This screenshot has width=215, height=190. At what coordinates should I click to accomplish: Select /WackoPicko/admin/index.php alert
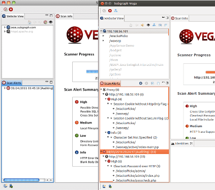138,176
